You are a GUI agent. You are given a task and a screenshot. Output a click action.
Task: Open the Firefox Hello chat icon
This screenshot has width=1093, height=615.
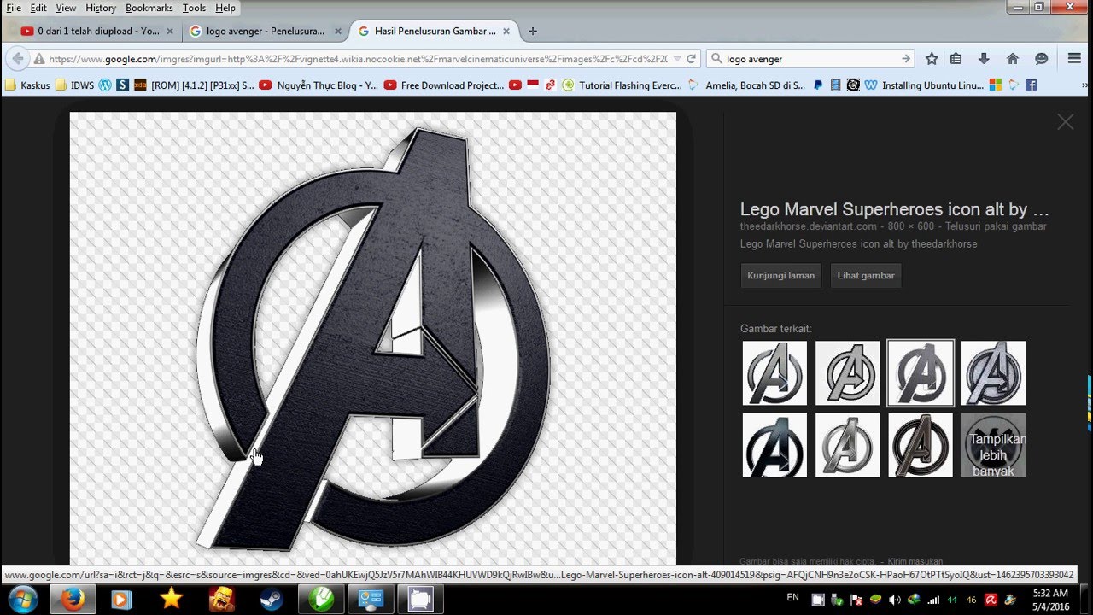point(1042,59)
